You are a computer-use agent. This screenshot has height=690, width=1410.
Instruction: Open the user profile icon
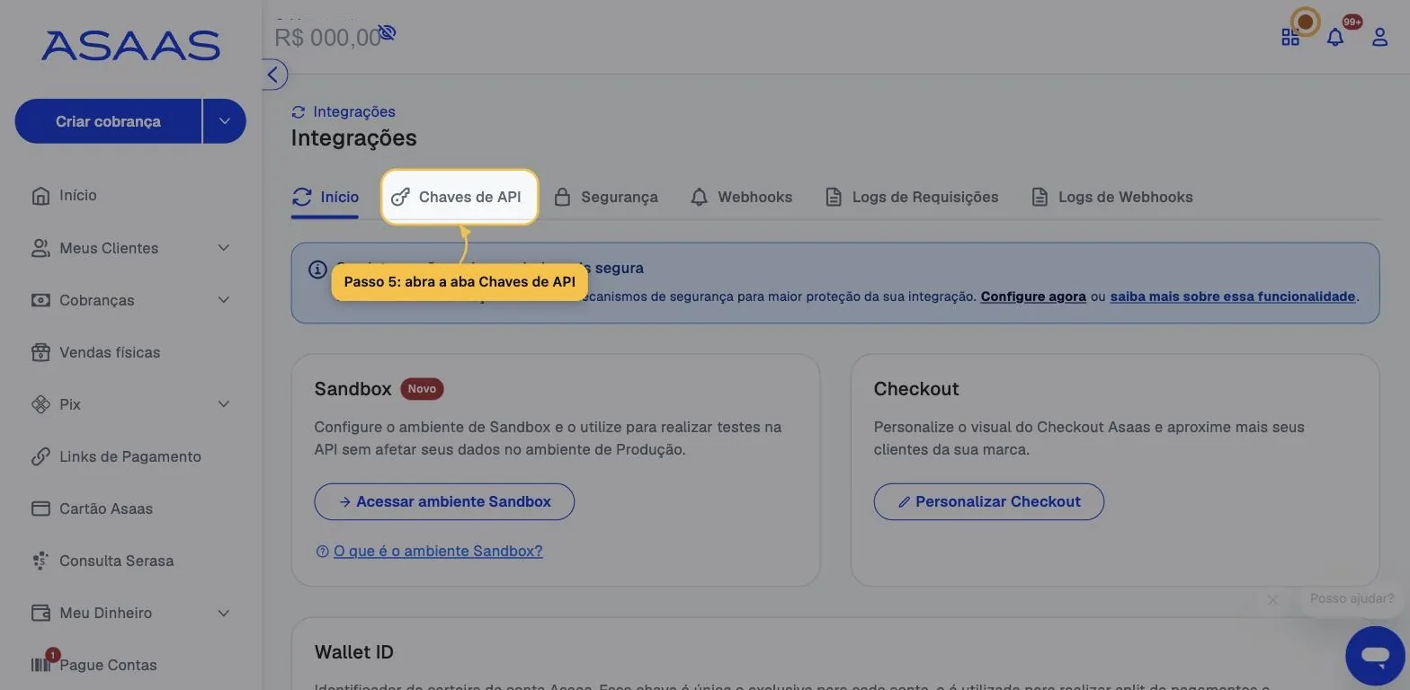1379,37
